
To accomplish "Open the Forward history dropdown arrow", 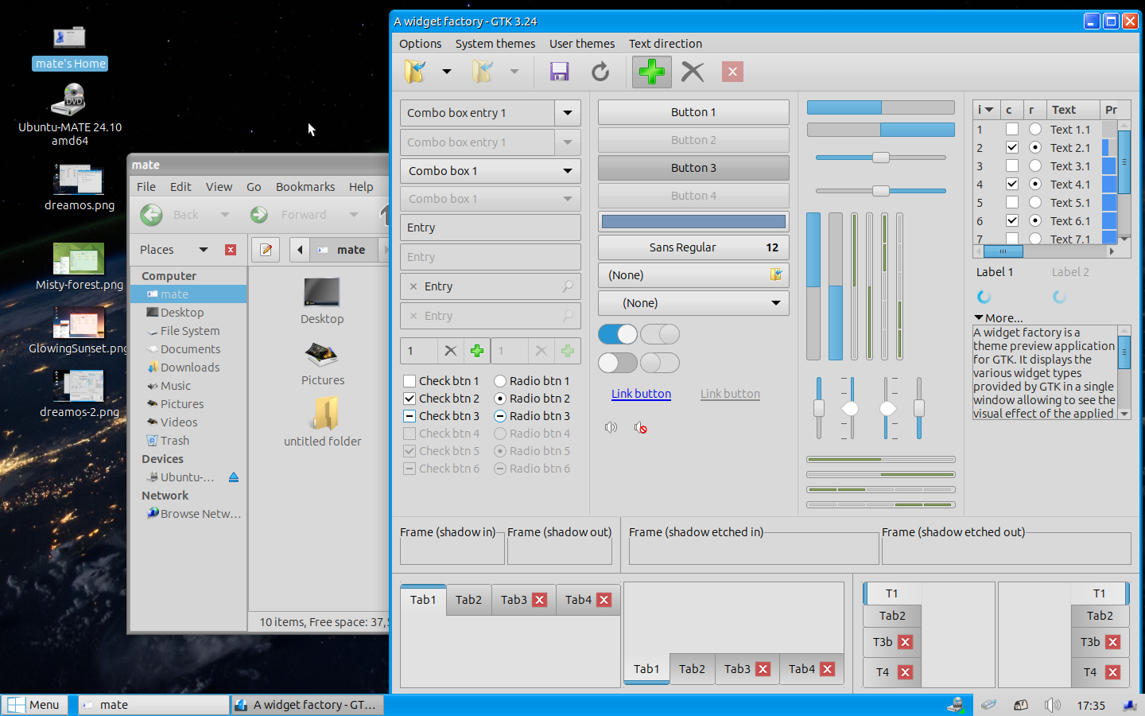I will pyautogui.click(x=354, y=215).
